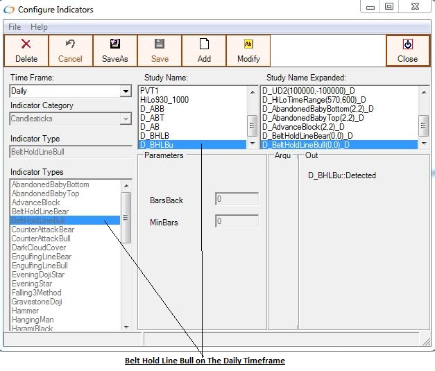Click the BarsBack input field
This screenshot has height=371, width=435.
(x=237, y=200)
